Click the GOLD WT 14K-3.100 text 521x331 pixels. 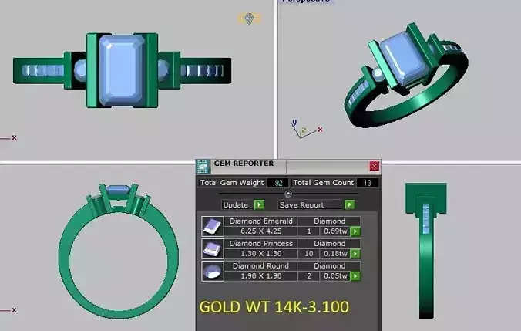(274, 307)
